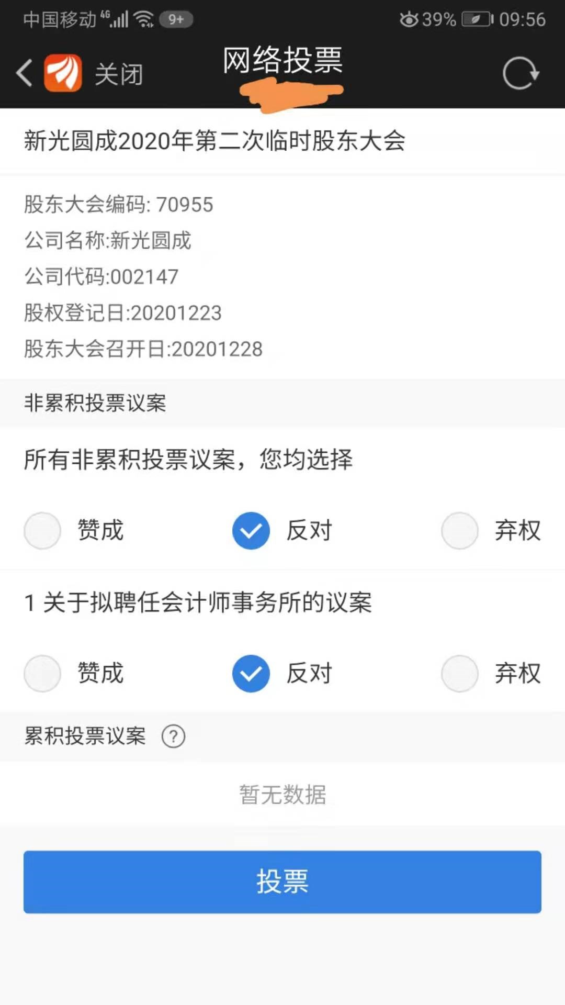
Task: Select 弃权 for all non-cumulative proposals
Action: point(460,530)
